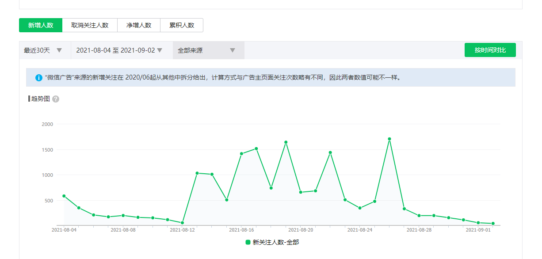Toggle the green 新关注人数-全部 legend marker

pyautogui.click(x=248, y=242)
